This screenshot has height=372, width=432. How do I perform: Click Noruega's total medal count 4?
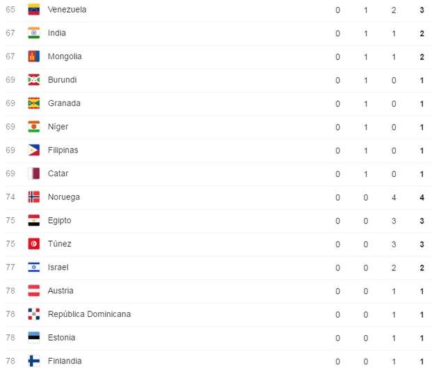click(422, 198)
